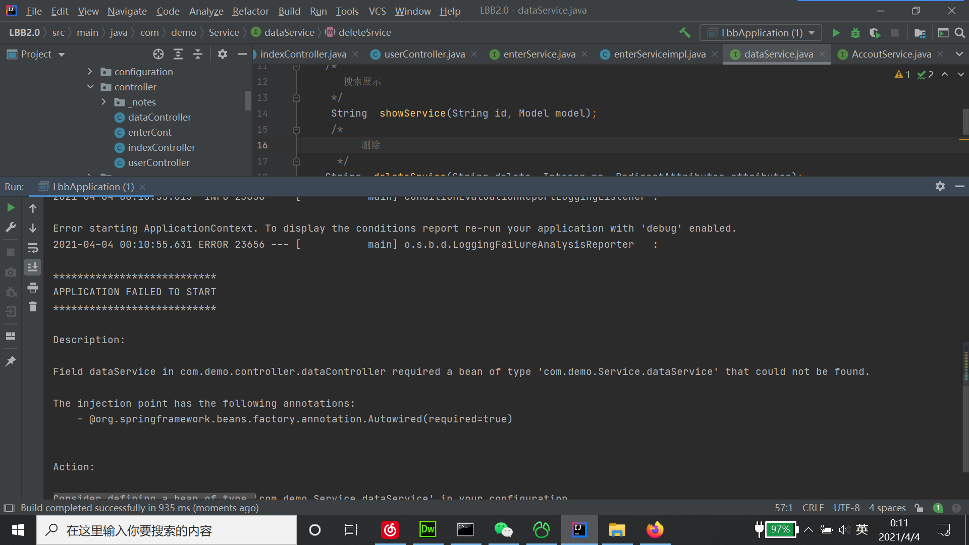Viewport: 969px width, 545px height.
Task: Run with coverage shield icon
Action: (x=875, y=33)
